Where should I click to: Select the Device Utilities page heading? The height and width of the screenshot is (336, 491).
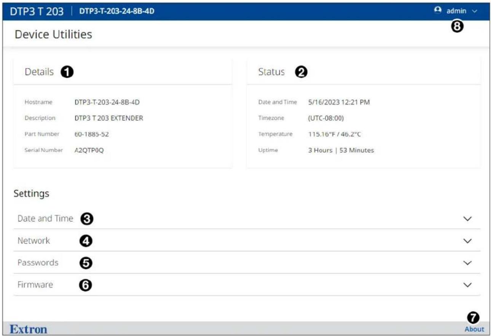coord(53,35)
